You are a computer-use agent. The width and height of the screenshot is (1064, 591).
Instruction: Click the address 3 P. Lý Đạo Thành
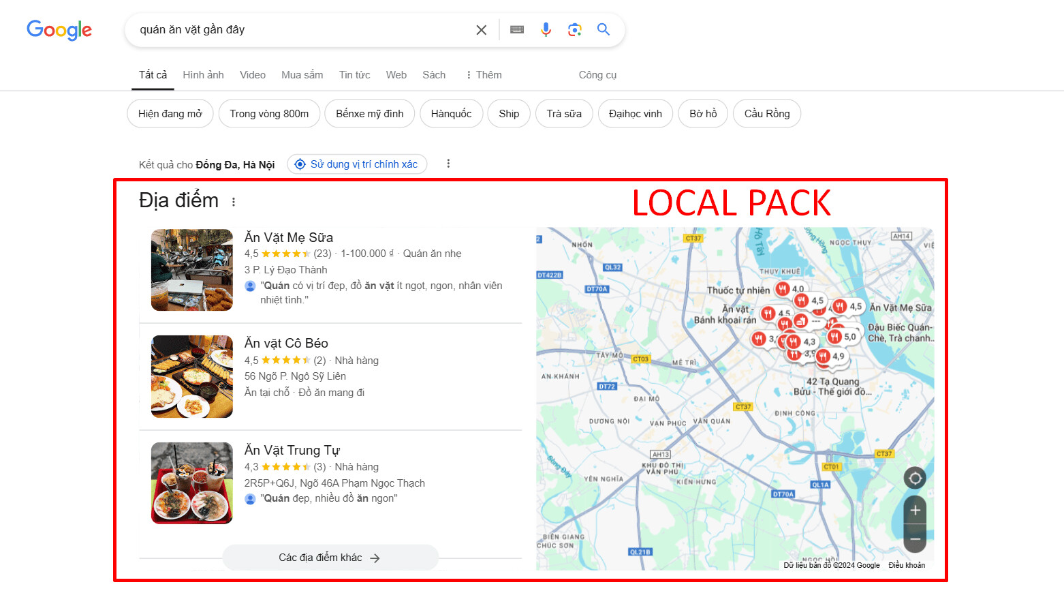tap(286, 270)
